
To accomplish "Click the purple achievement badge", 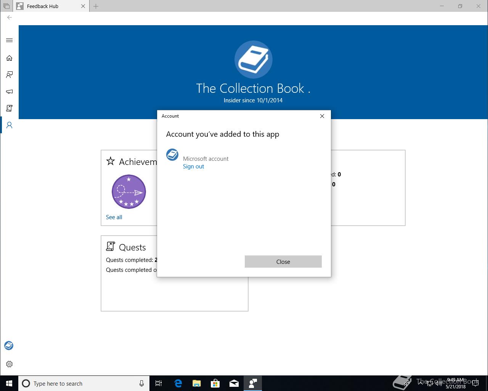I will tap(129, 192).
